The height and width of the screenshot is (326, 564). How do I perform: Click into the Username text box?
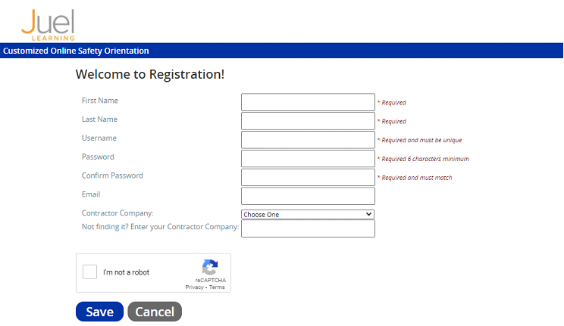coord(308,140)
